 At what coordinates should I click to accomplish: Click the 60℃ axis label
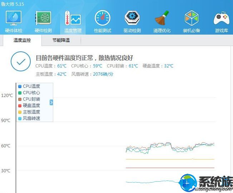tap(6, 146)
